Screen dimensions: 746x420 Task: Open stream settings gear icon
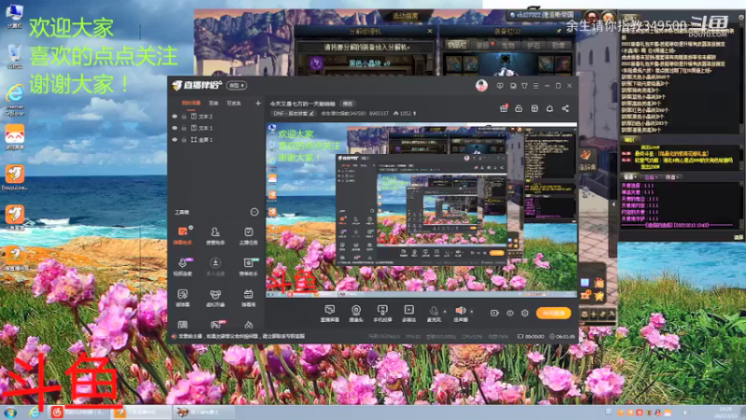pos(525,313)
